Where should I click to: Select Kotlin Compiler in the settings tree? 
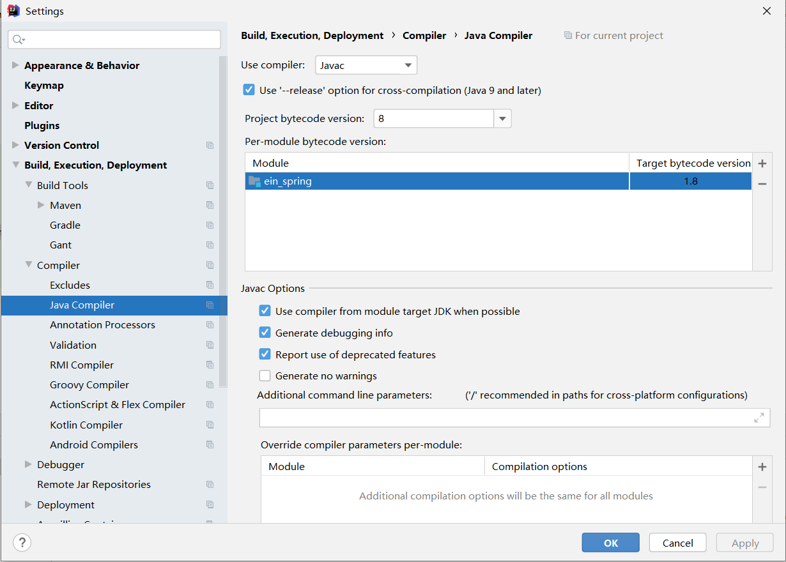(x=86, y=425)
